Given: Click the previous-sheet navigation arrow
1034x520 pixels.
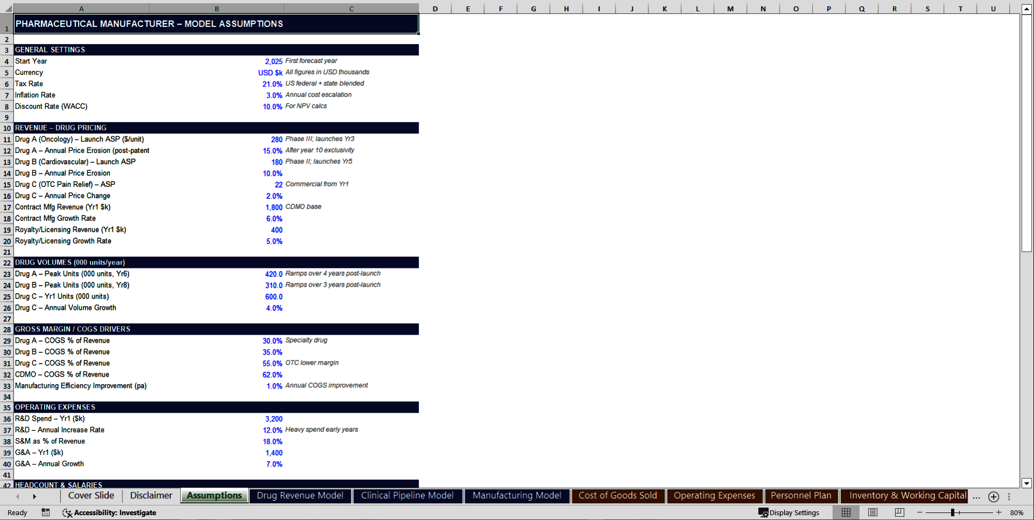Looking at the screenshot, I should (17, 496).
